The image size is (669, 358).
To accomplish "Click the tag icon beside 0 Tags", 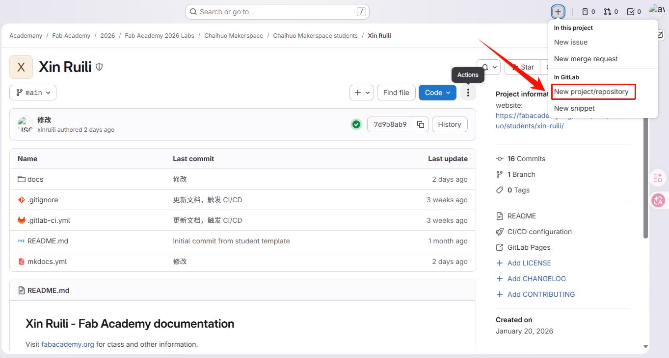I will pos(500,190).
